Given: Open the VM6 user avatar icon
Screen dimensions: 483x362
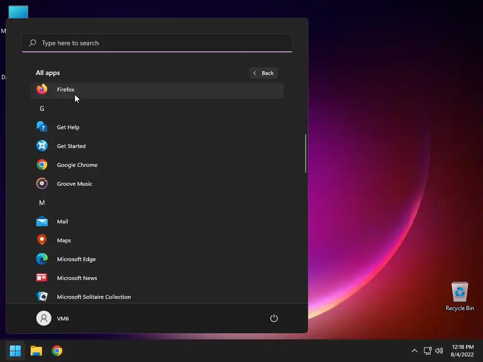Looking at the screenshot, I should pyautogui.click(x=44, y=318).
